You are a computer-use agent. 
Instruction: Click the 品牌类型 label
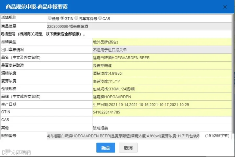(x=9, y=42)
